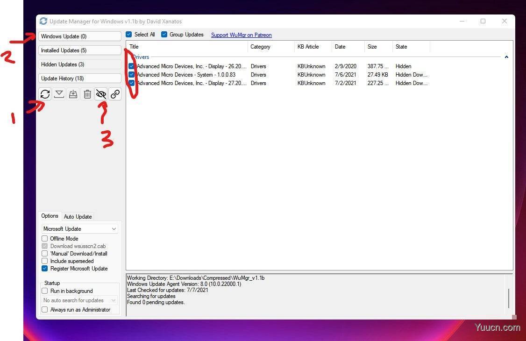
Task: Click the Drivers group header label
Action: (141, 57)
